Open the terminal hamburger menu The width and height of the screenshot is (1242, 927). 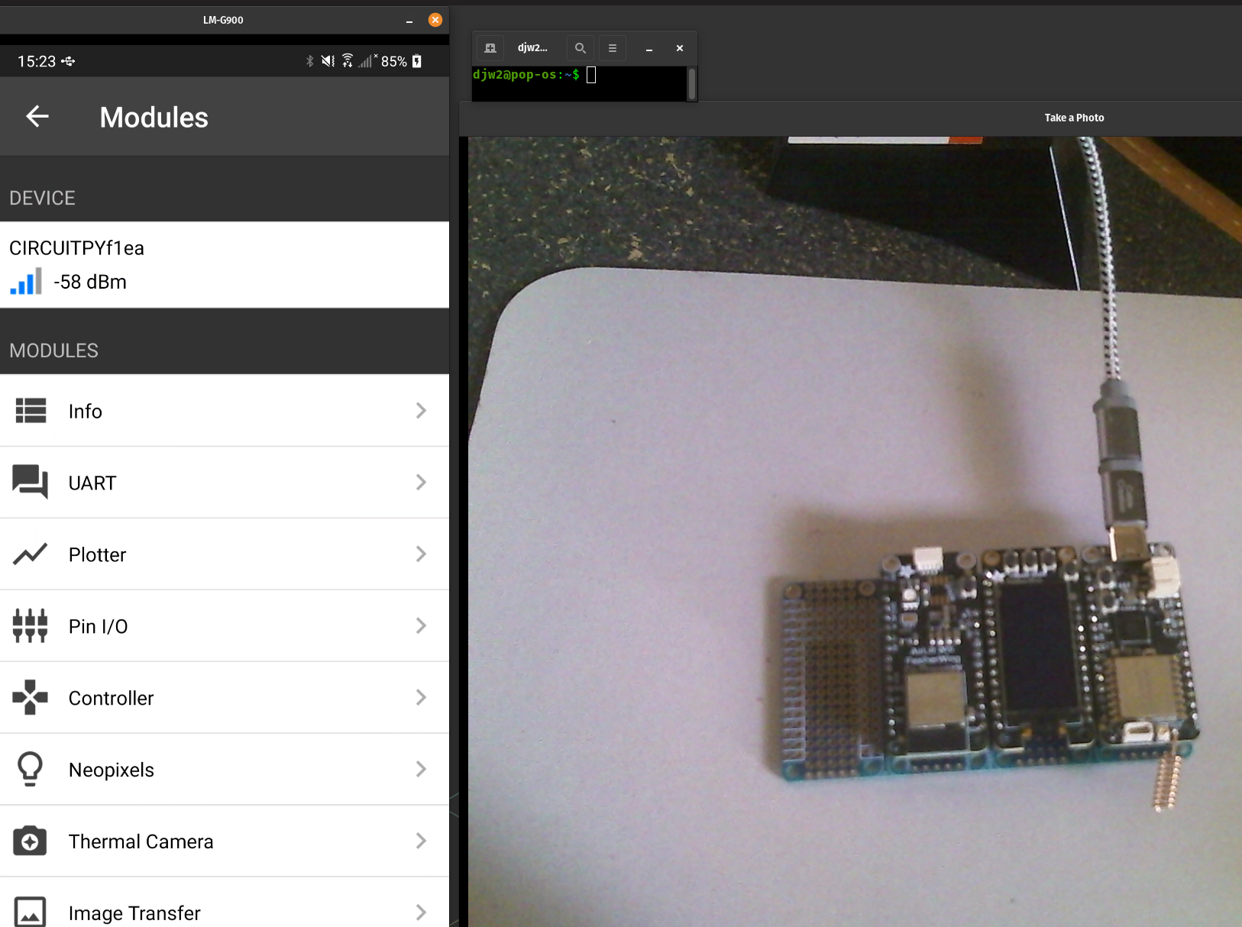click(612, 48)
